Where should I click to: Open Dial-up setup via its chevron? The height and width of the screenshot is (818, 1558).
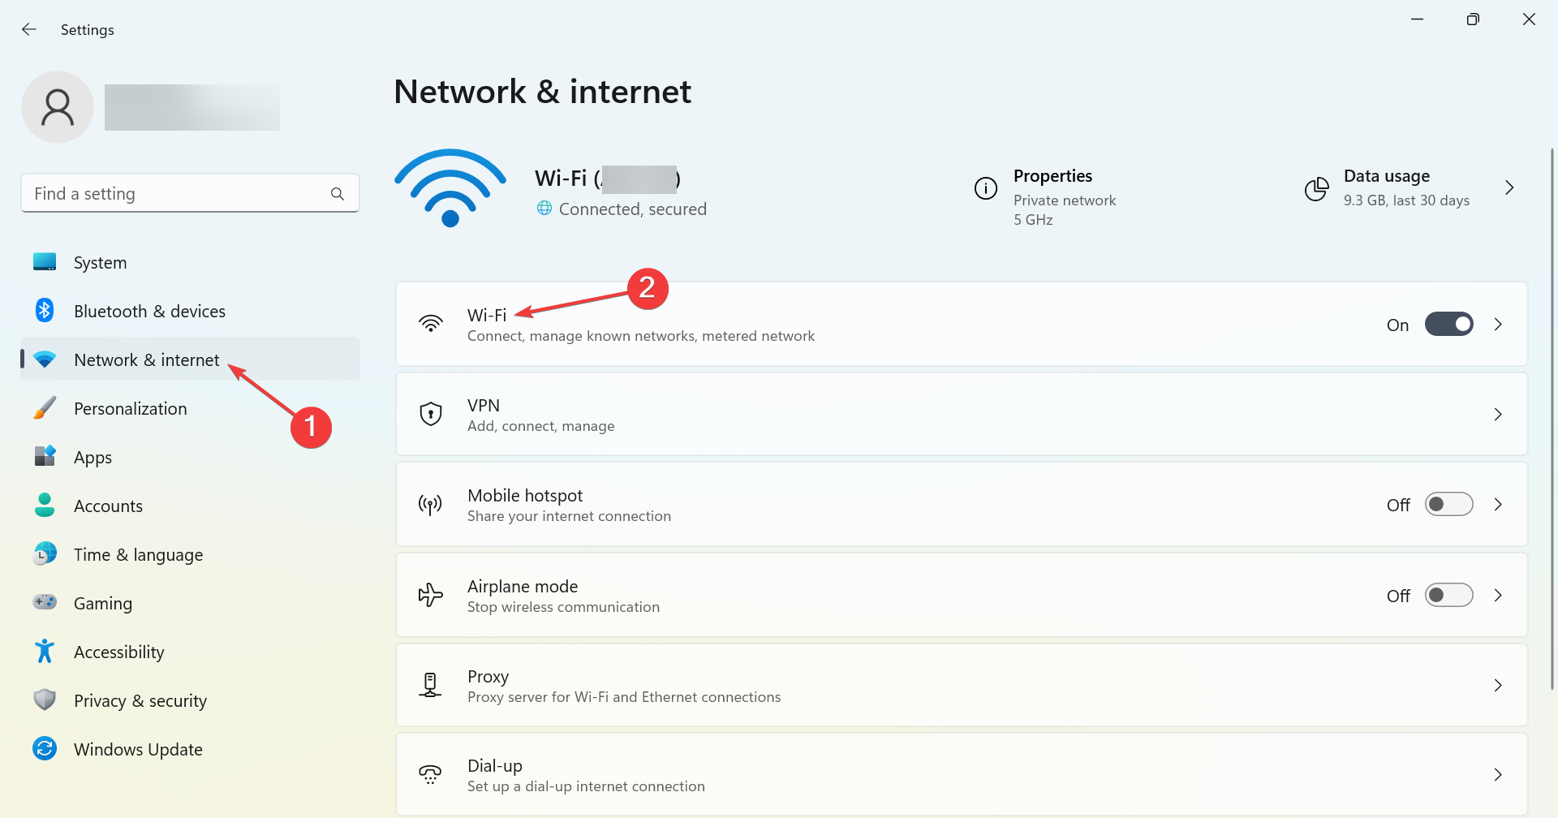click(x=1498, y=775)
